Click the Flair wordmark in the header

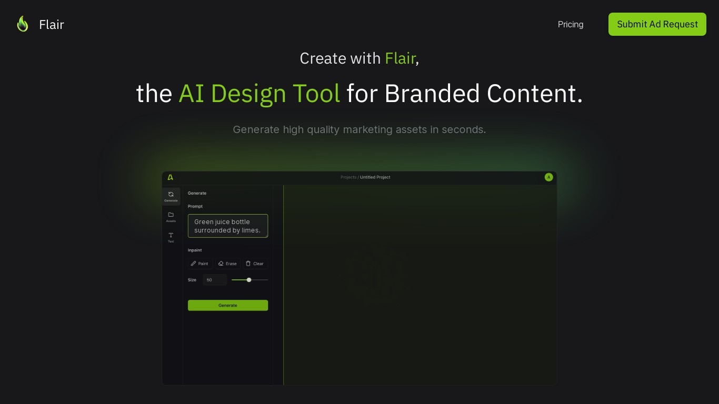point(51,24)
